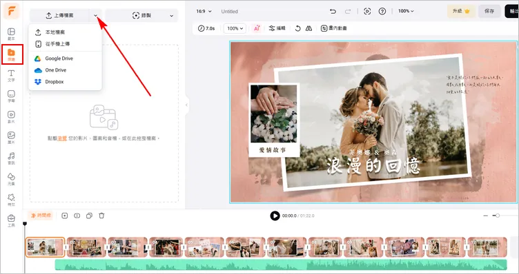
Task: Open the FlexClip logo home icon
Action: (x=12, y=11)
